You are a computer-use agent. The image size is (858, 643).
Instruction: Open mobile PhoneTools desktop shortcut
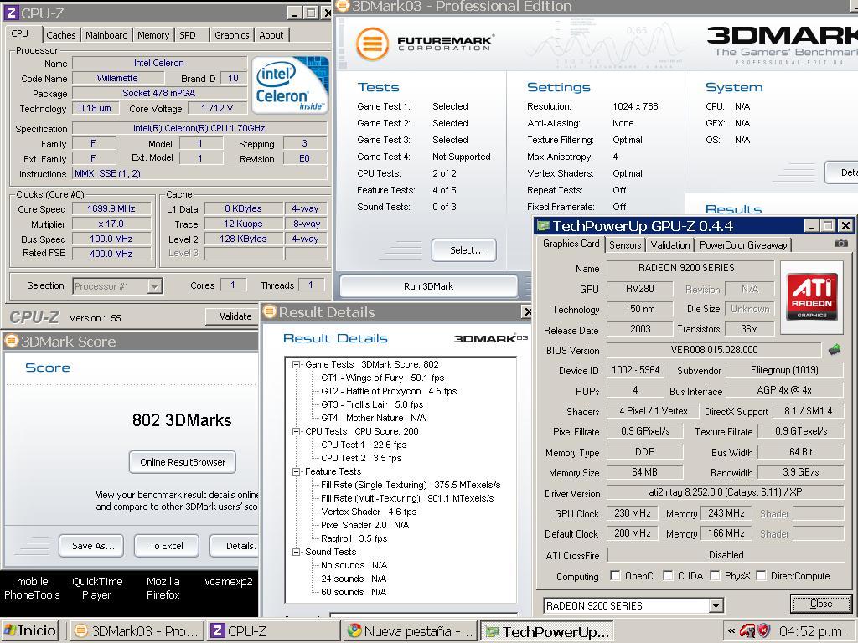(32, 589)
